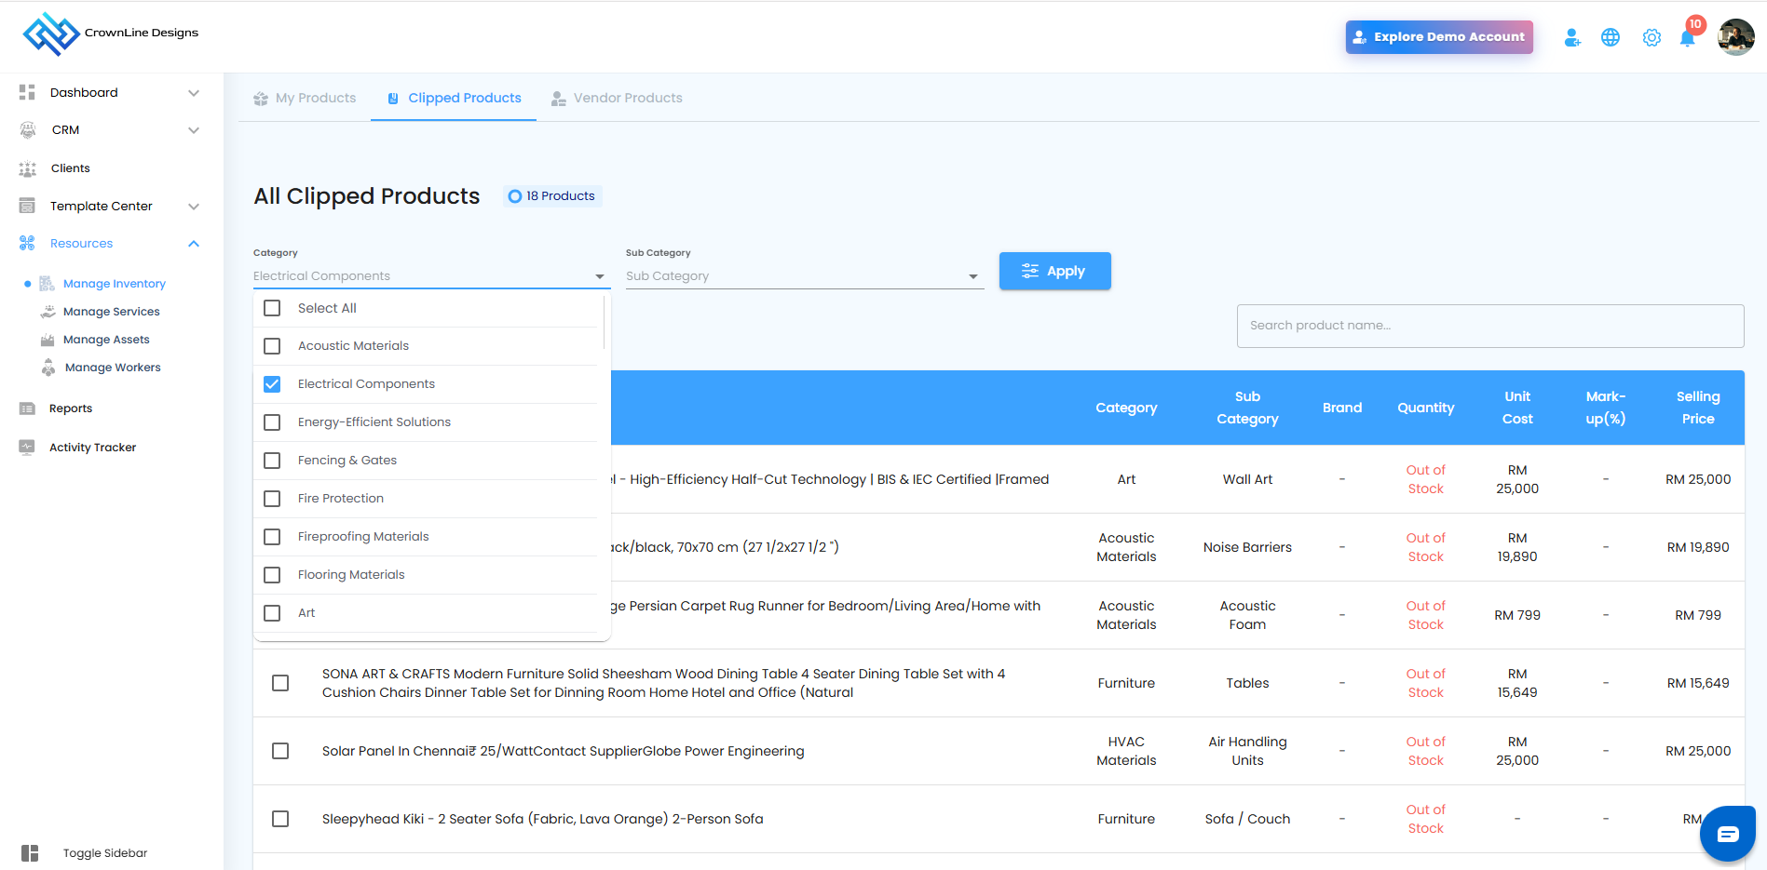Select the Sleepyhead Kiki sofa row checkbox
This screenshot has height=870, width=1767.
tap(280, 819)
